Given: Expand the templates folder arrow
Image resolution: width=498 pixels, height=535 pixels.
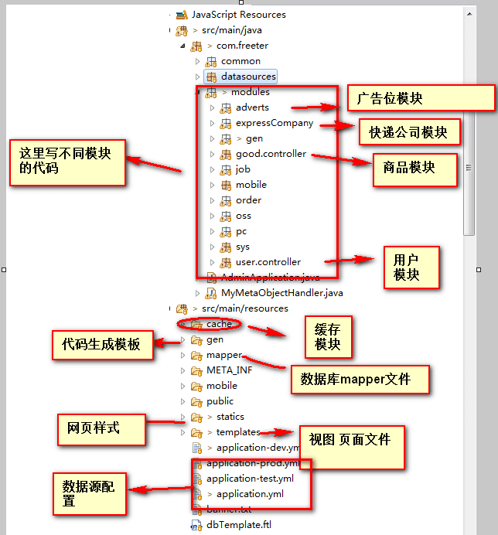Looking at the screenshot, I should point(182,433).
